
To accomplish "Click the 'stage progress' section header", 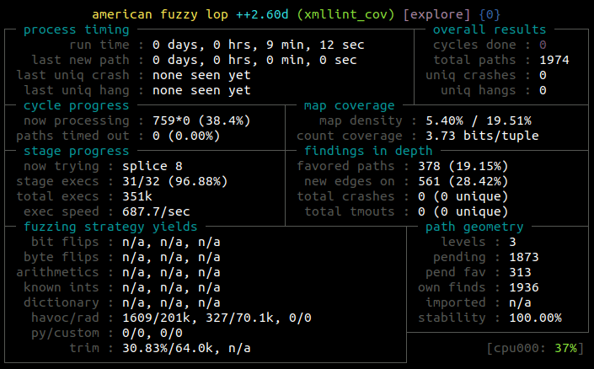I will tap(77, 151).
